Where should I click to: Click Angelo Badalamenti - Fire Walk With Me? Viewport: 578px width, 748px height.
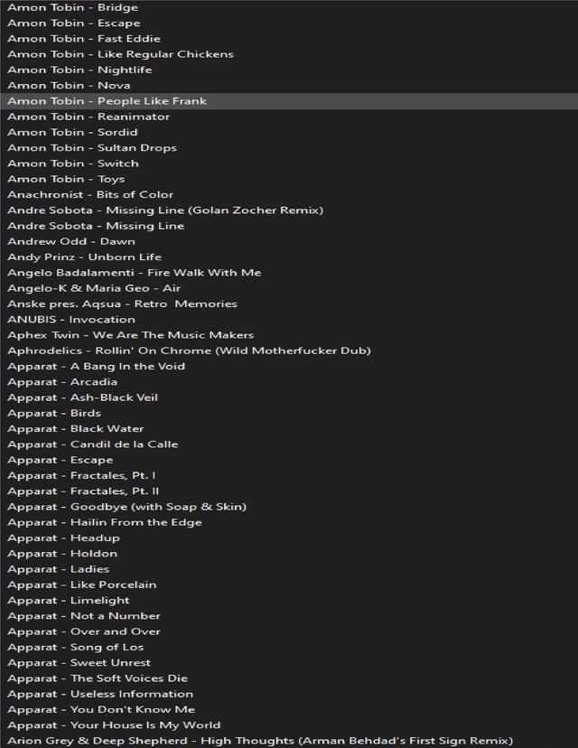134,273
